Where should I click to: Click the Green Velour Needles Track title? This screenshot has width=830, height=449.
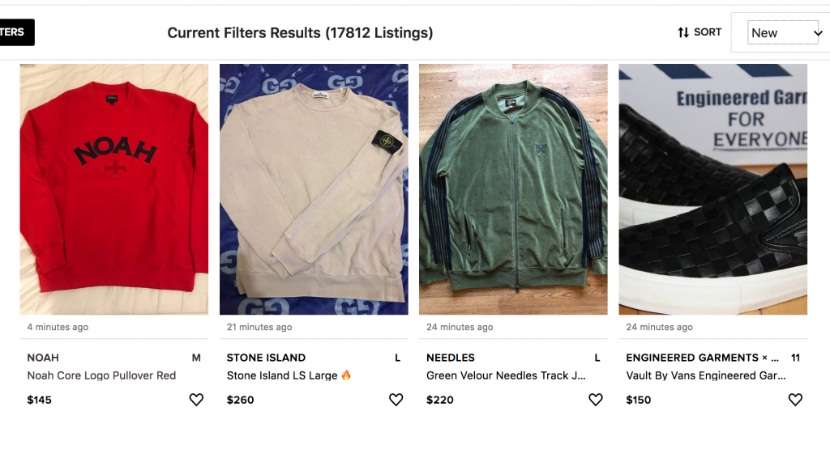click(506, 375)
